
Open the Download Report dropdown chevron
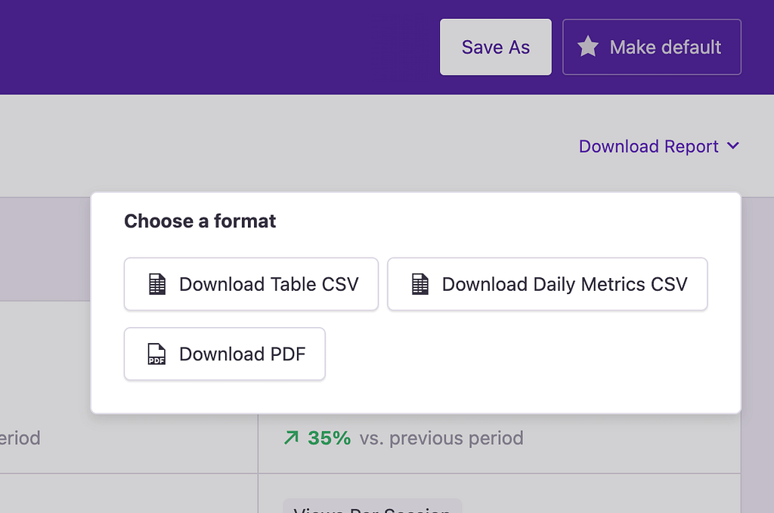732,146
